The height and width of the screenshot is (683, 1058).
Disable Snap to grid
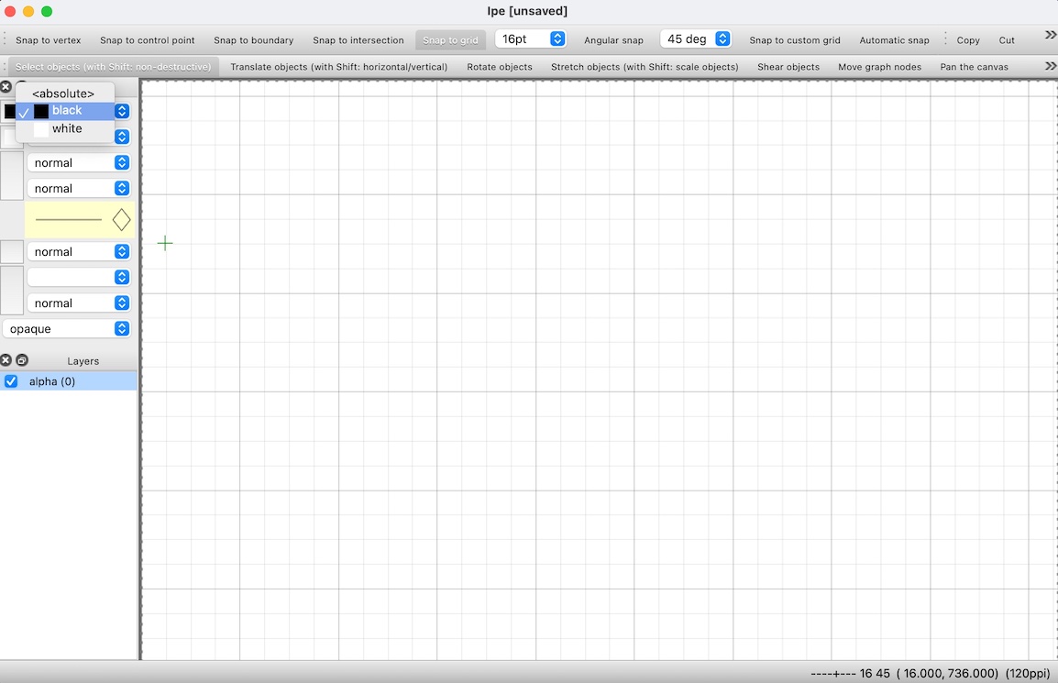[450, 40]
